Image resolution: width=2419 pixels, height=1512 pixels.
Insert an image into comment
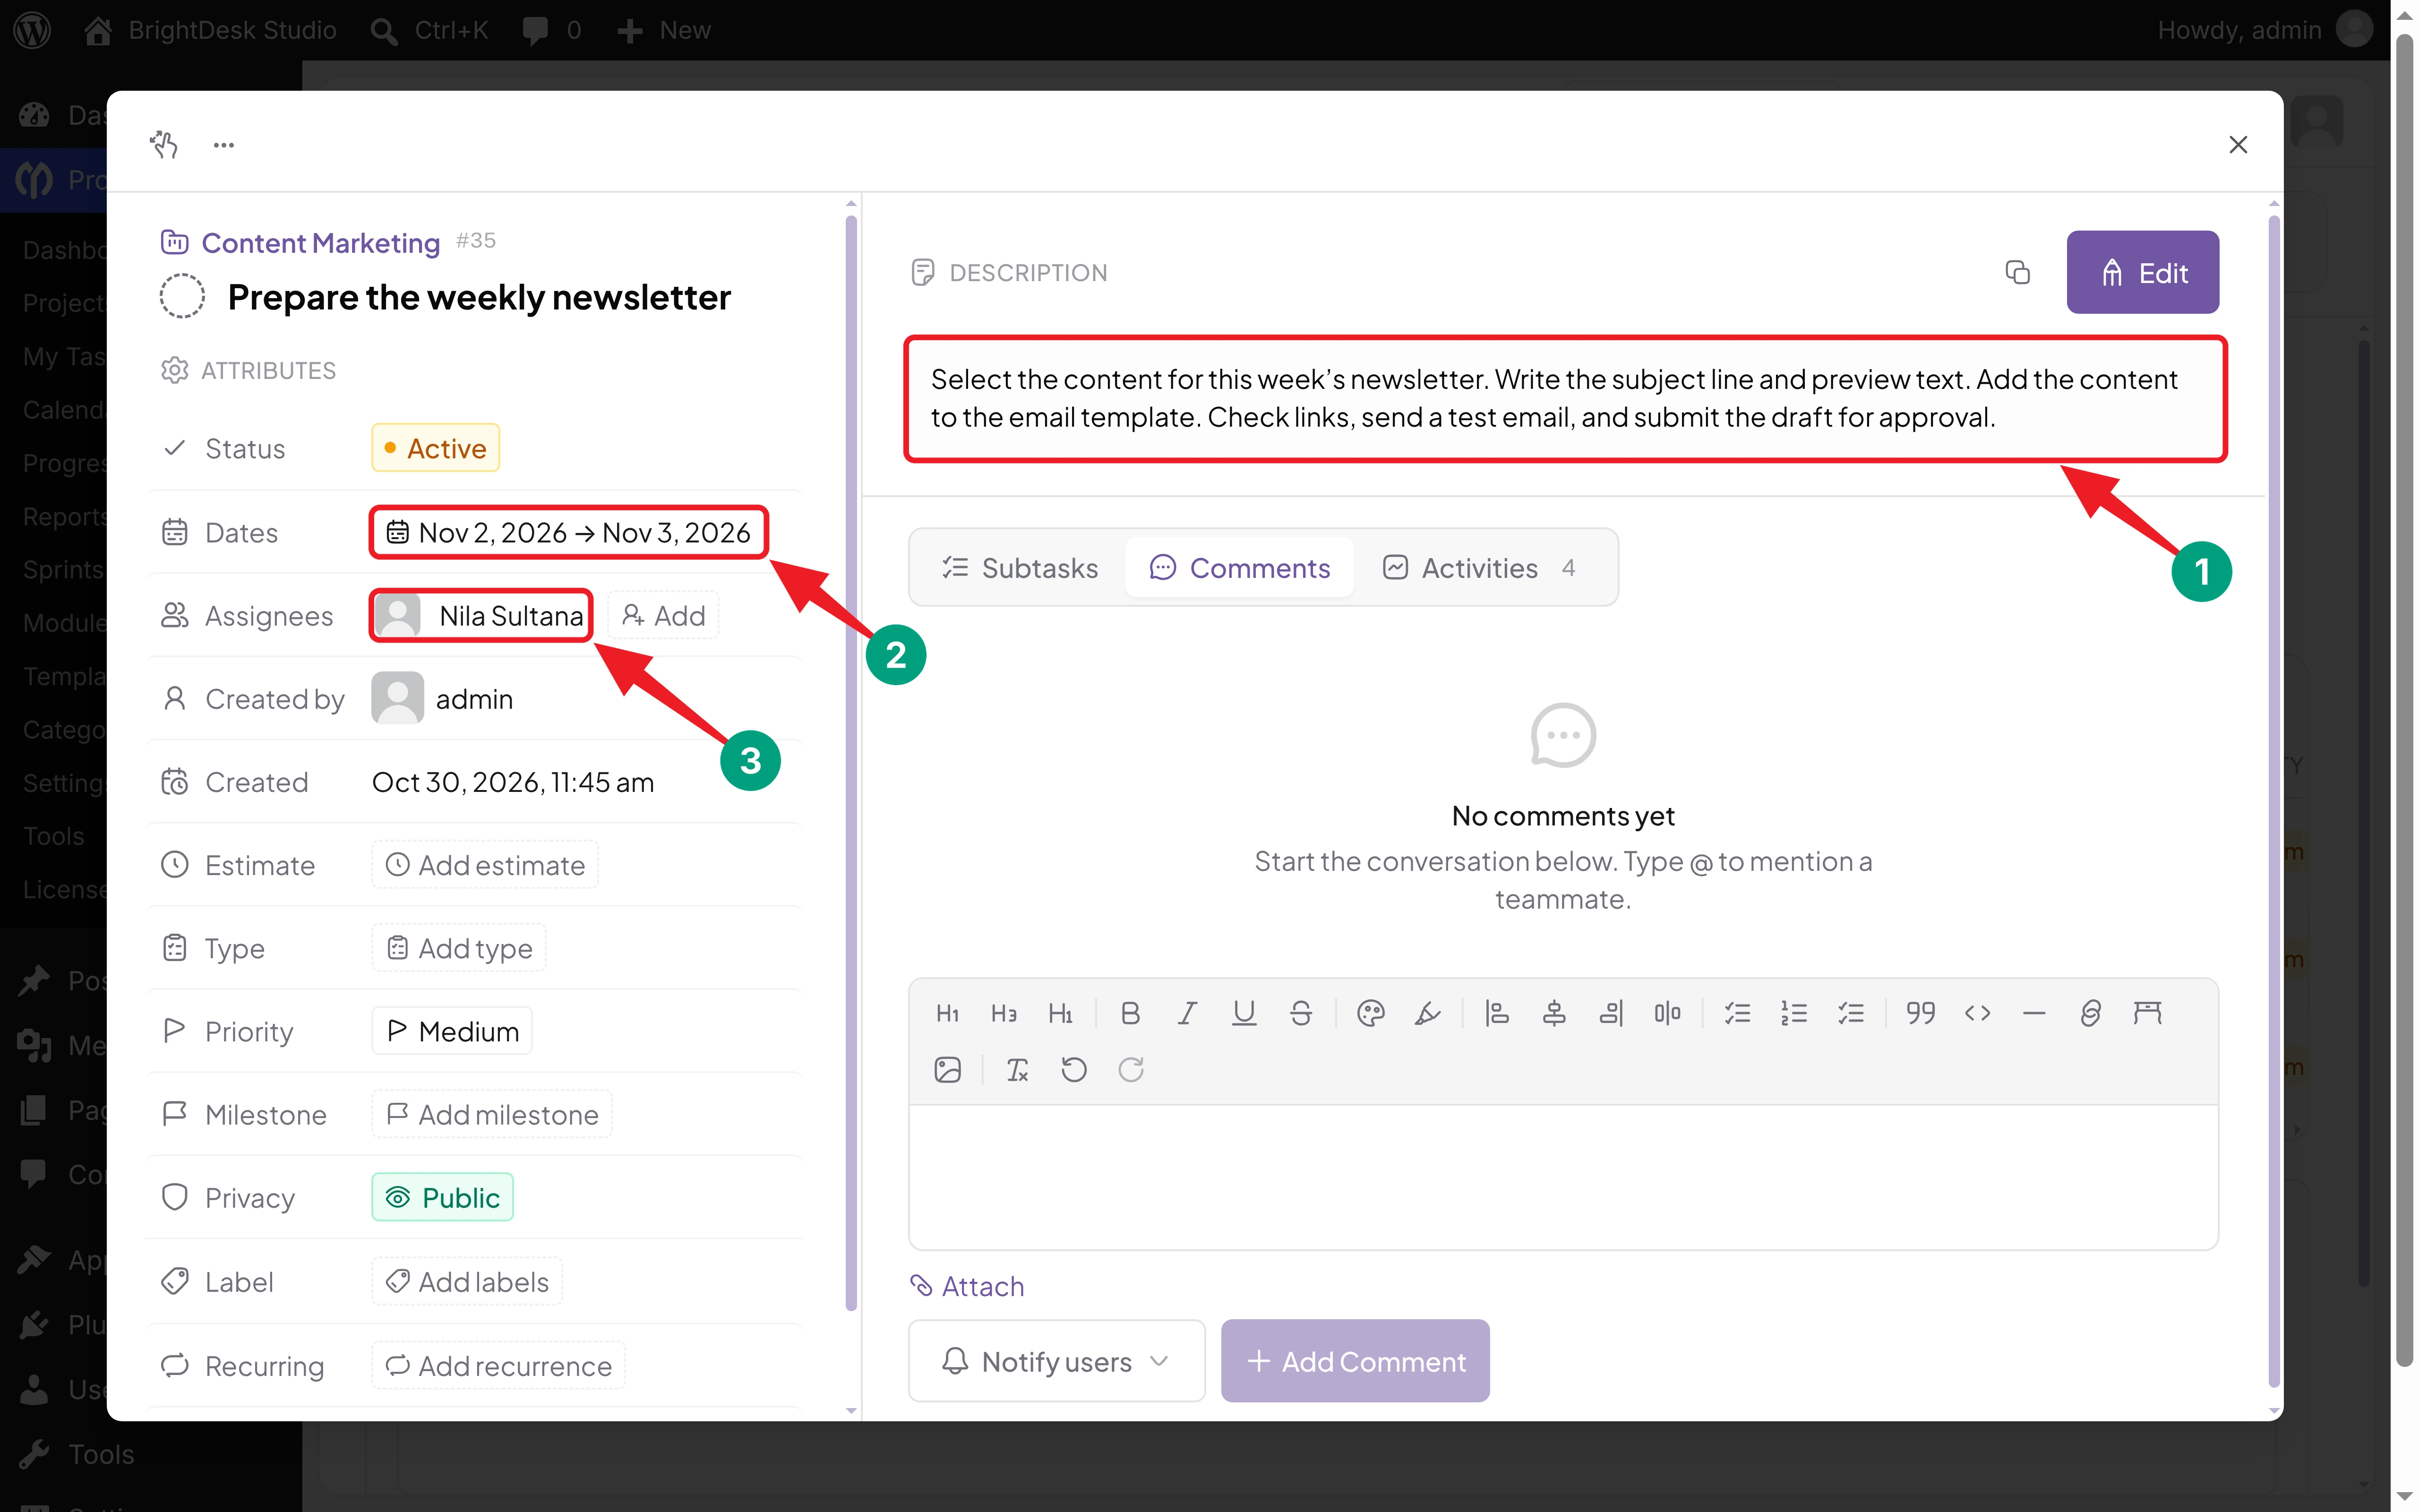pos(948,1070)
